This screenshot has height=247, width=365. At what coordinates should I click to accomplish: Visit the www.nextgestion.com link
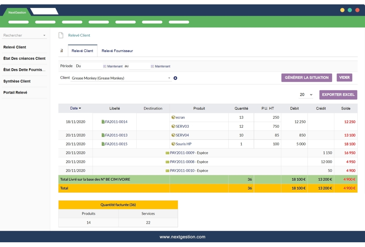[182, 236]
